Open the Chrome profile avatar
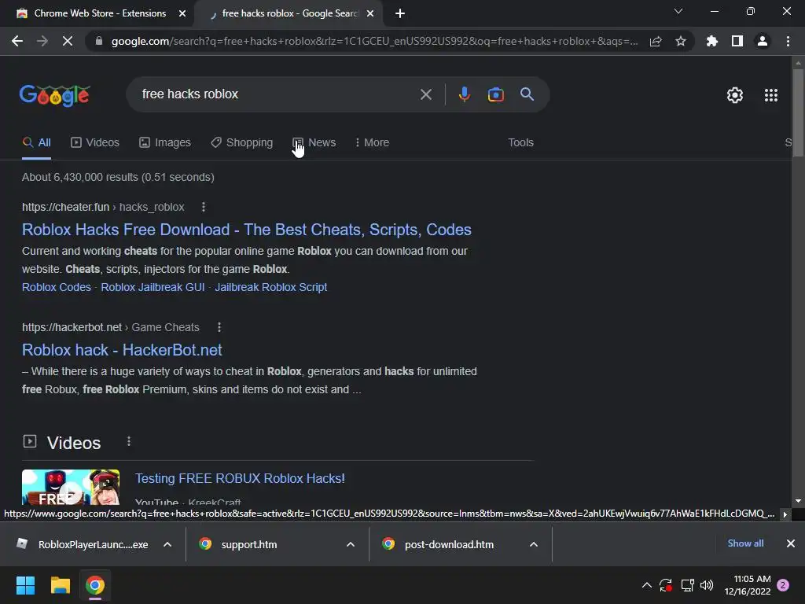 click(x=763, y=41)
